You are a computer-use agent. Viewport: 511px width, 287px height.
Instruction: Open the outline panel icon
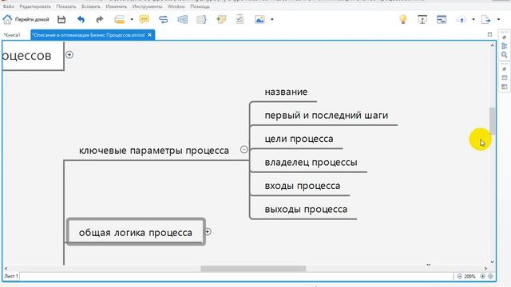click(504, 78)
